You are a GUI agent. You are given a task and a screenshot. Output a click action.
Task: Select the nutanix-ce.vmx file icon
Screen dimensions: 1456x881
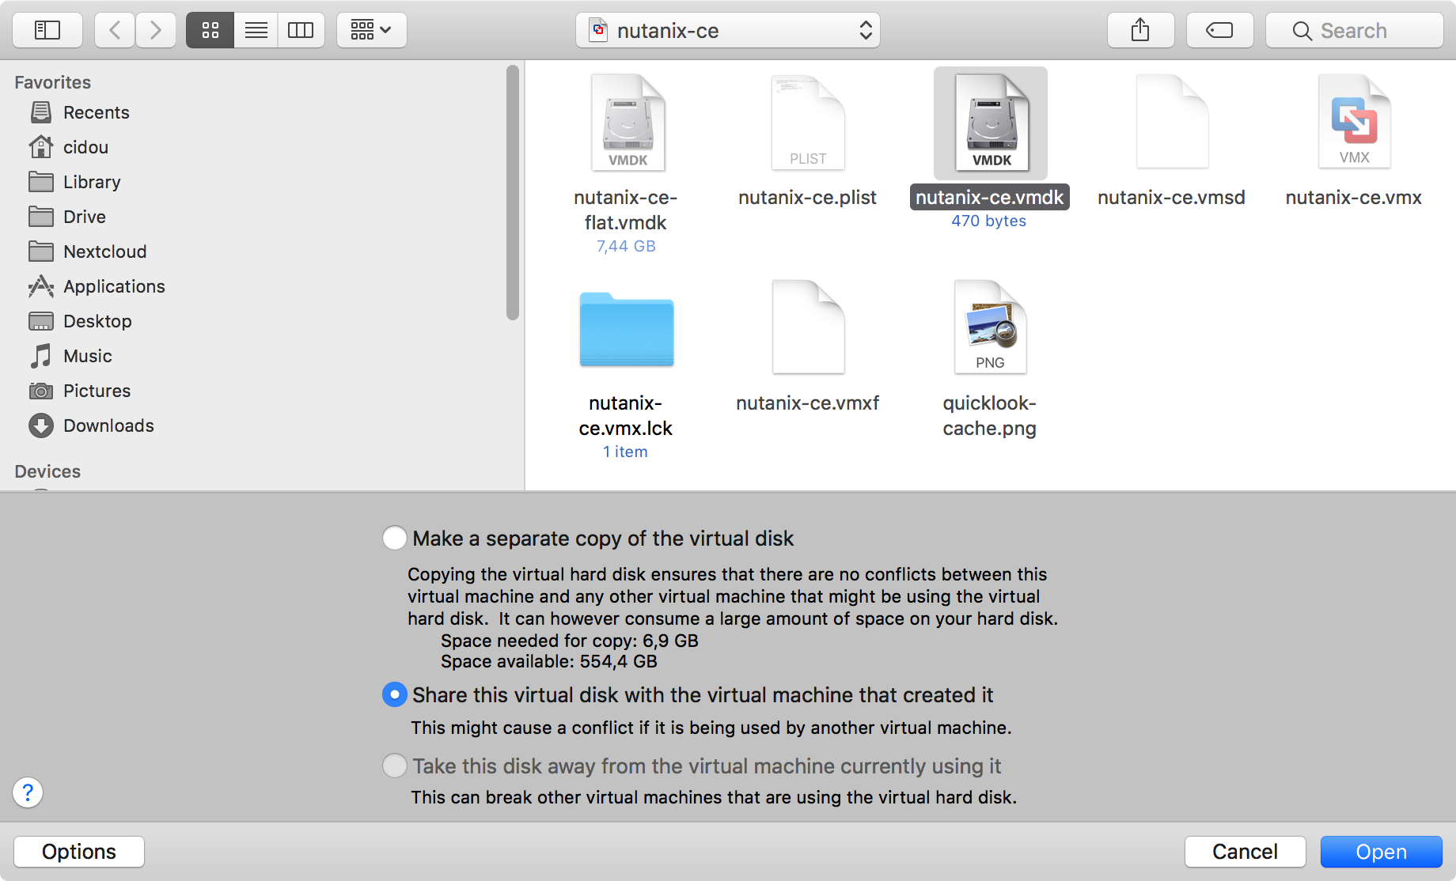[x=1353, y=123]
